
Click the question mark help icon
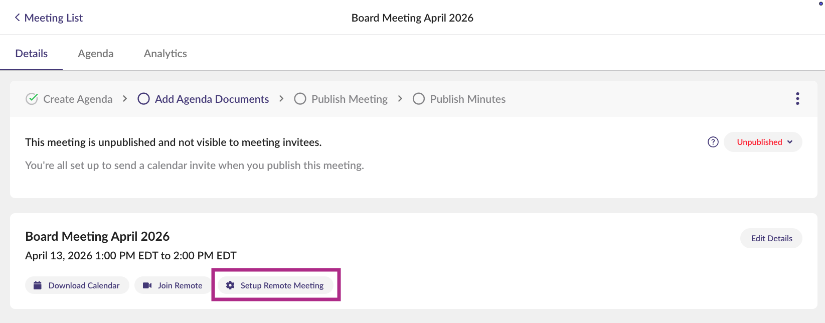(713, 142)
